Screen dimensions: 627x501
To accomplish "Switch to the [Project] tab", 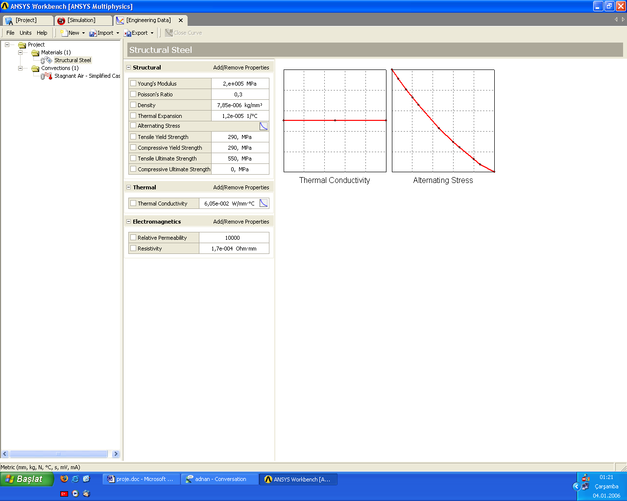I will tap(28, 21).
